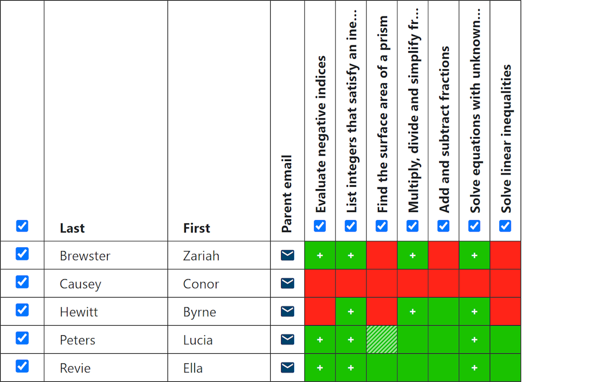Viewport: 611px width, 382px height.
Task: Select the plus icon for Hewitt under List integers
Action: click(351, 311)
